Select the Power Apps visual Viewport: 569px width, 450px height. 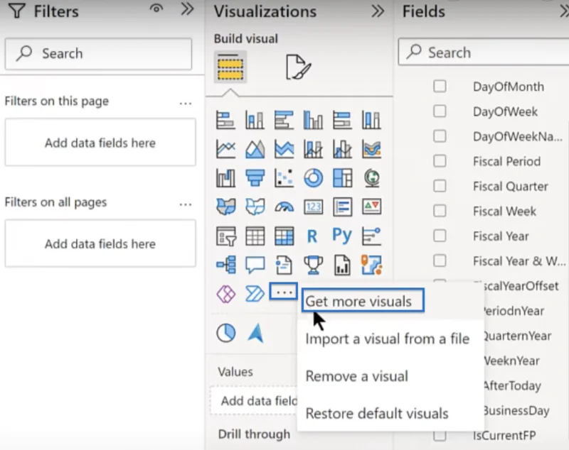click(225, 294)
